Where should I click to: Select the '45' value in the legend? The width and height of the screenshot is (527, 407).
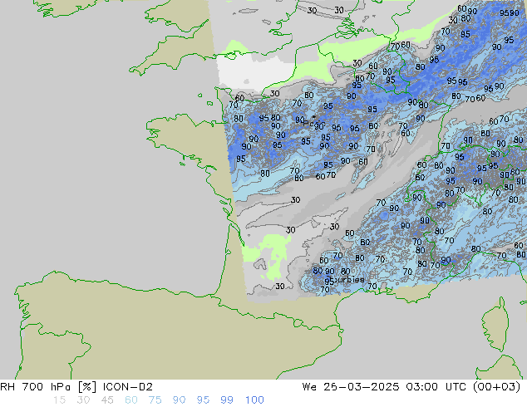click(107, 400)
